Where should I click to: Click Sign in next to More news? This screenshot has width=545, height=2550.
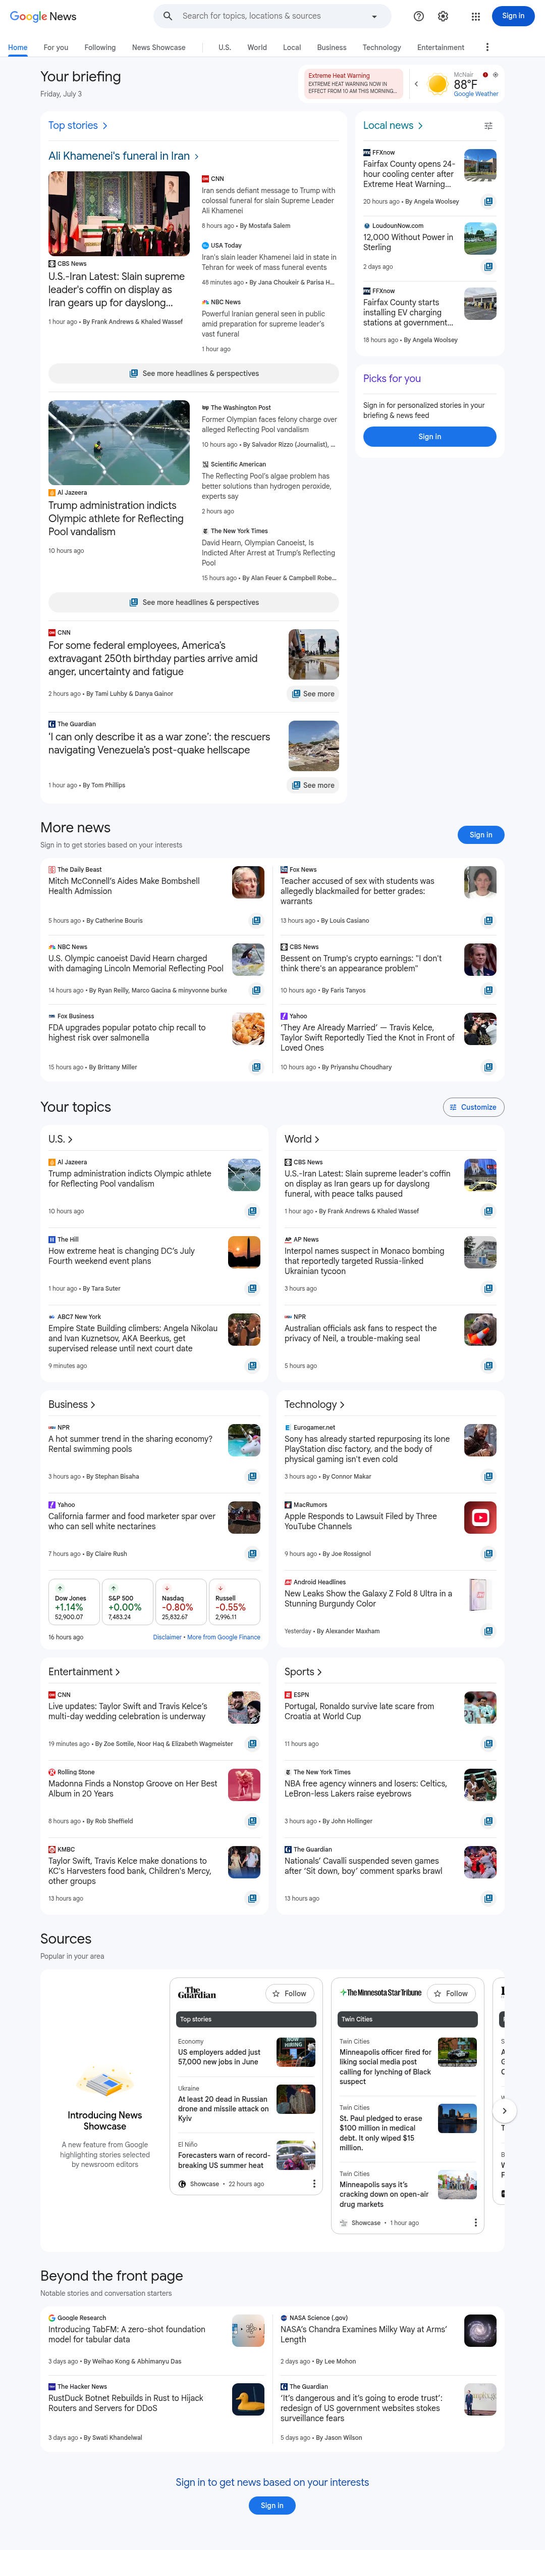pyautogui.click(x=481, y=834)
